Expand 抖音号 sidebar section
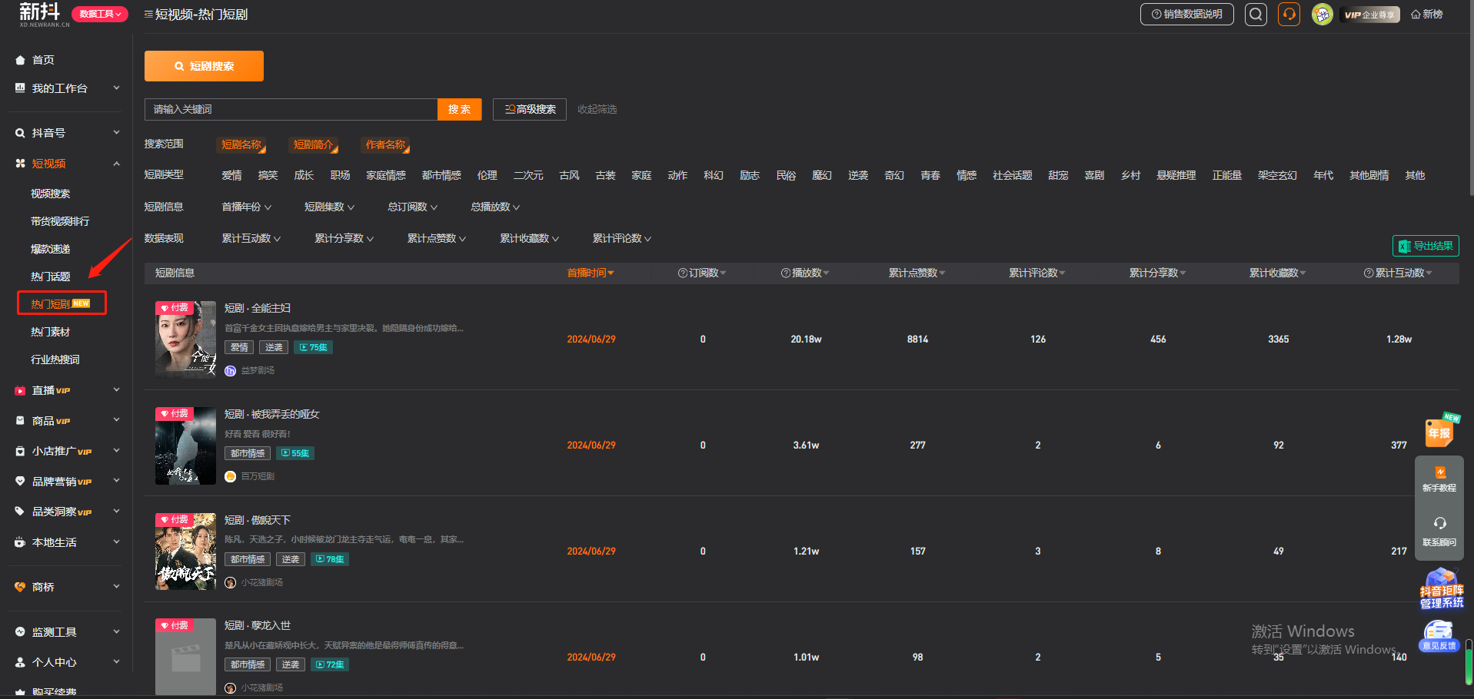1474x699 pixels. [68, 133]
